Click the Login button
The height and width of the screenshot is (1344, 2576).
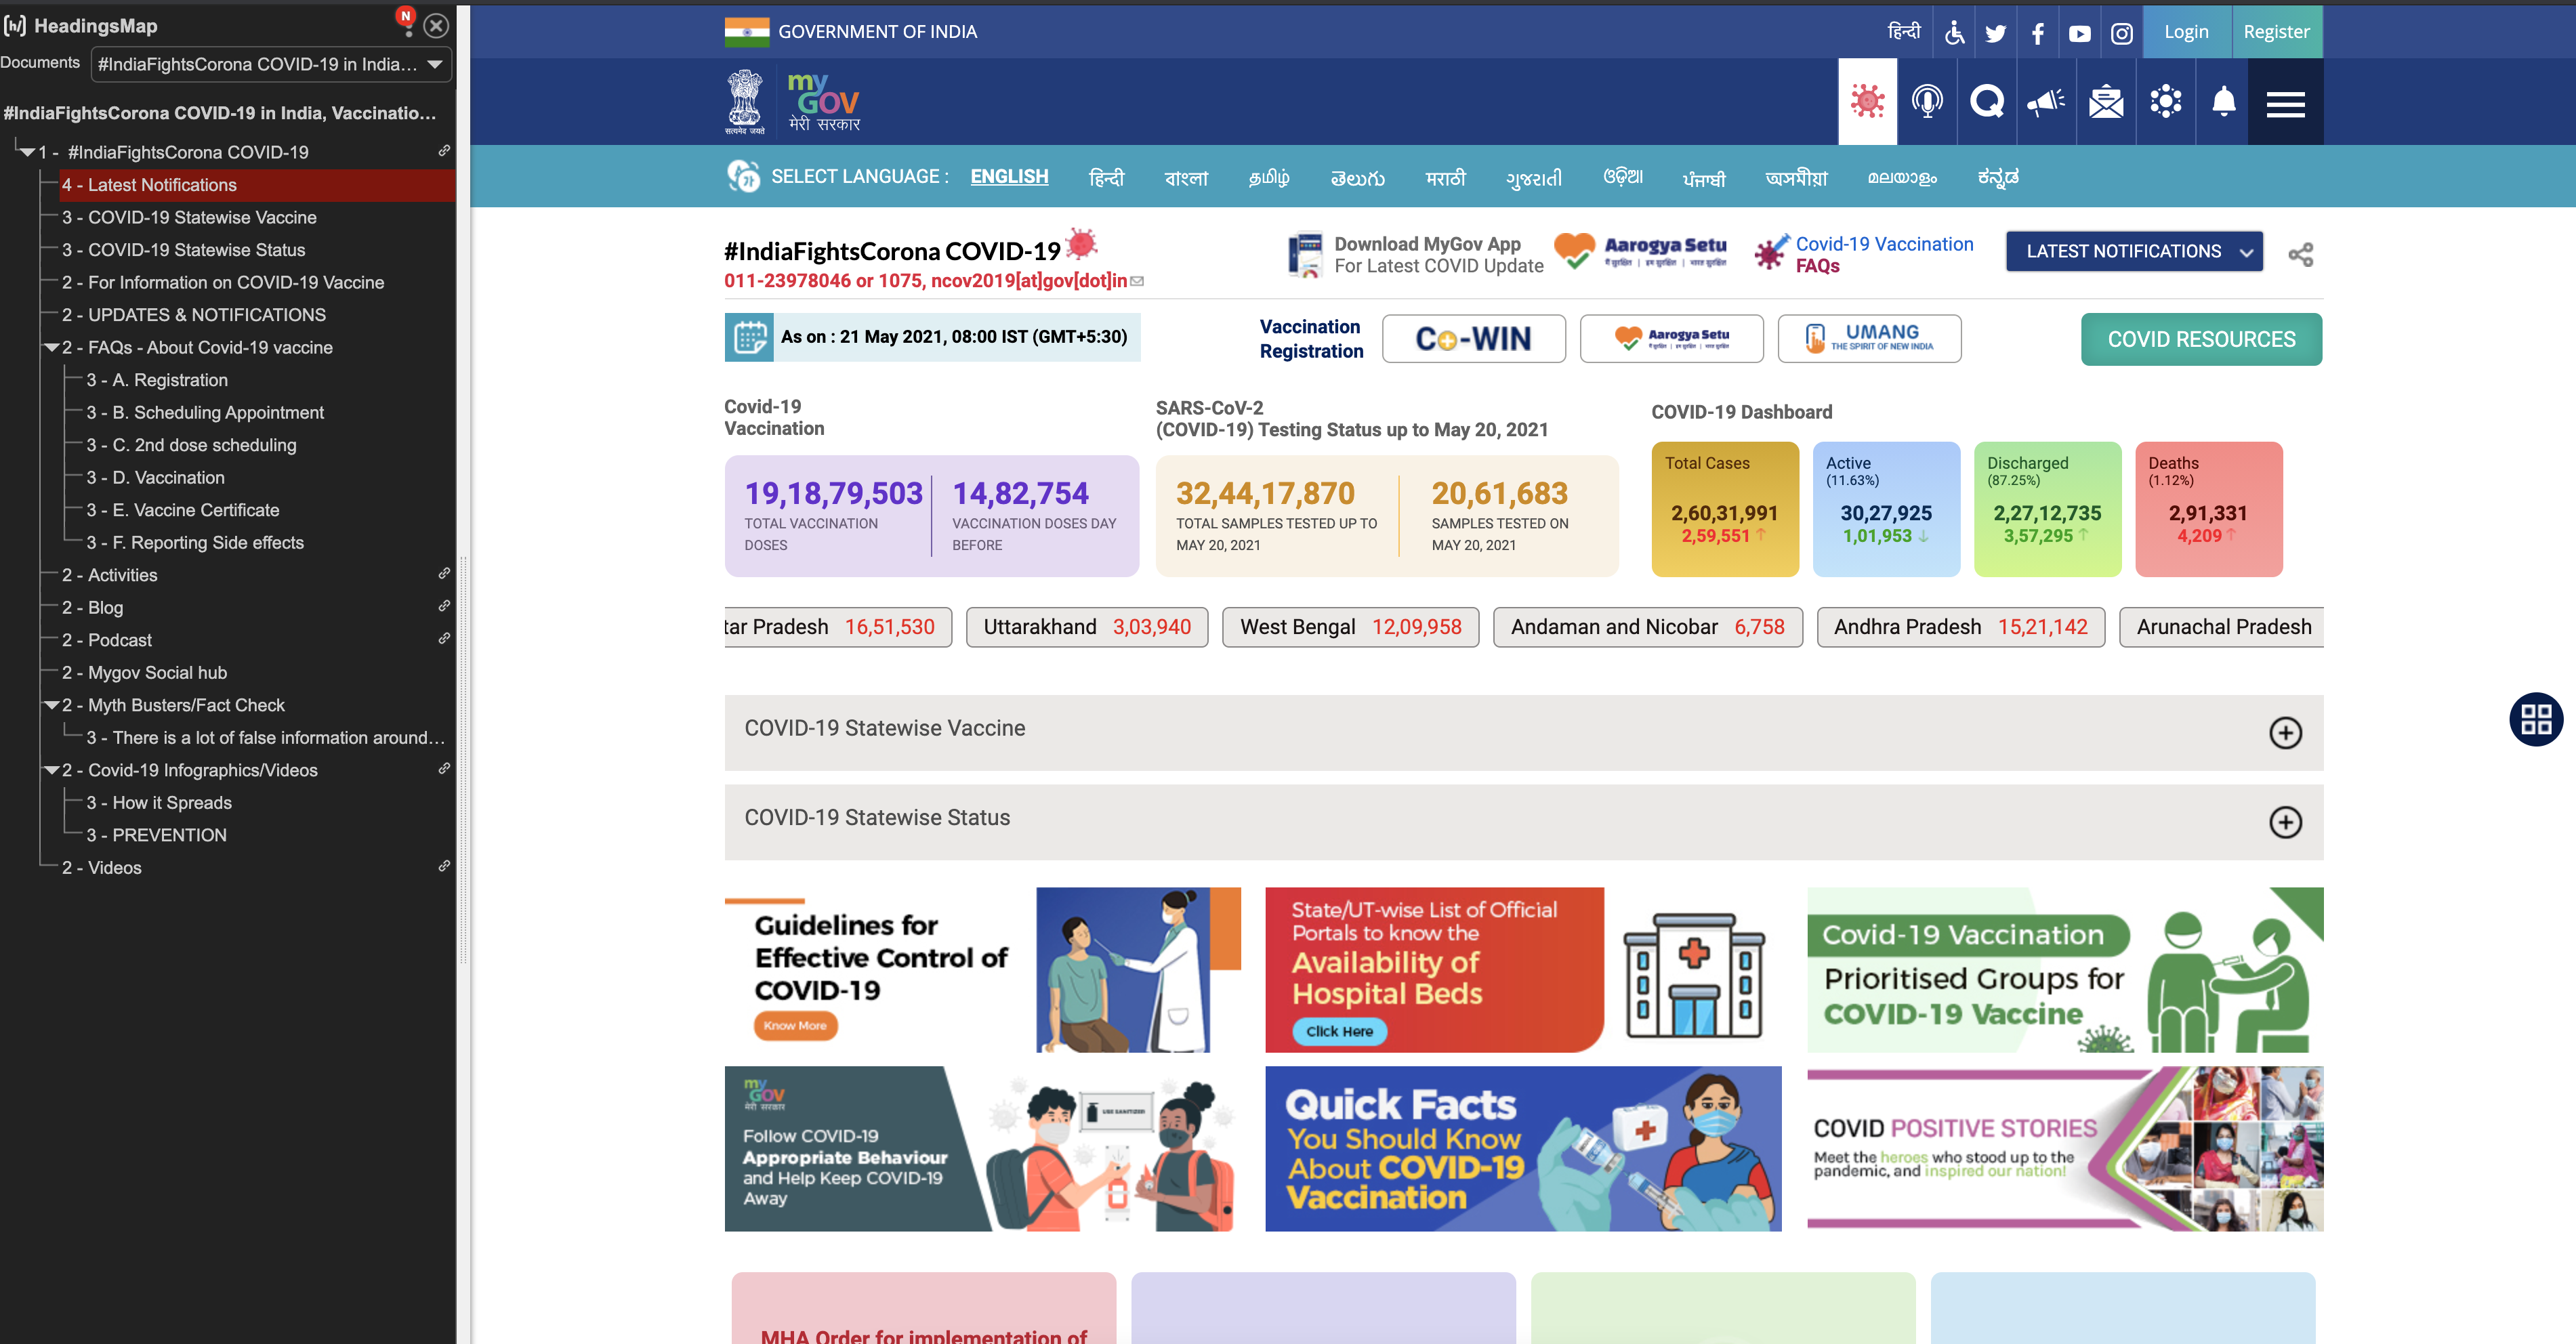pyautogui.click(x=2187, y=32)
